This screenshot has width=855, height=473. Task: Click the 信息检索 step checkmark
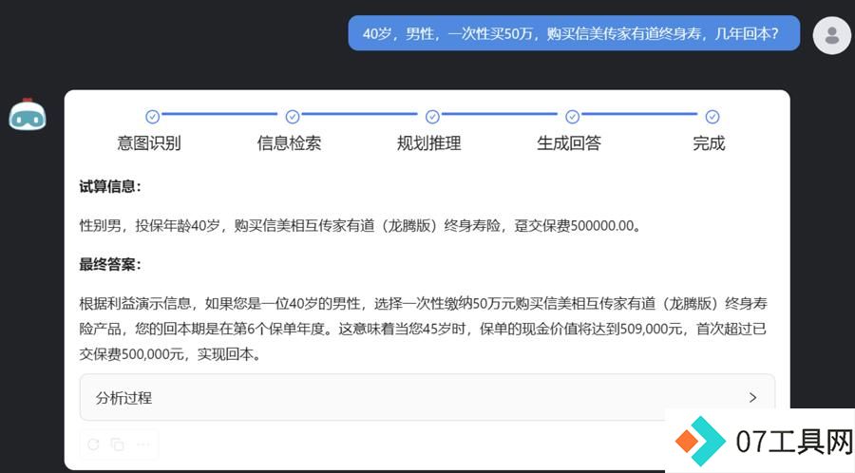293,117
